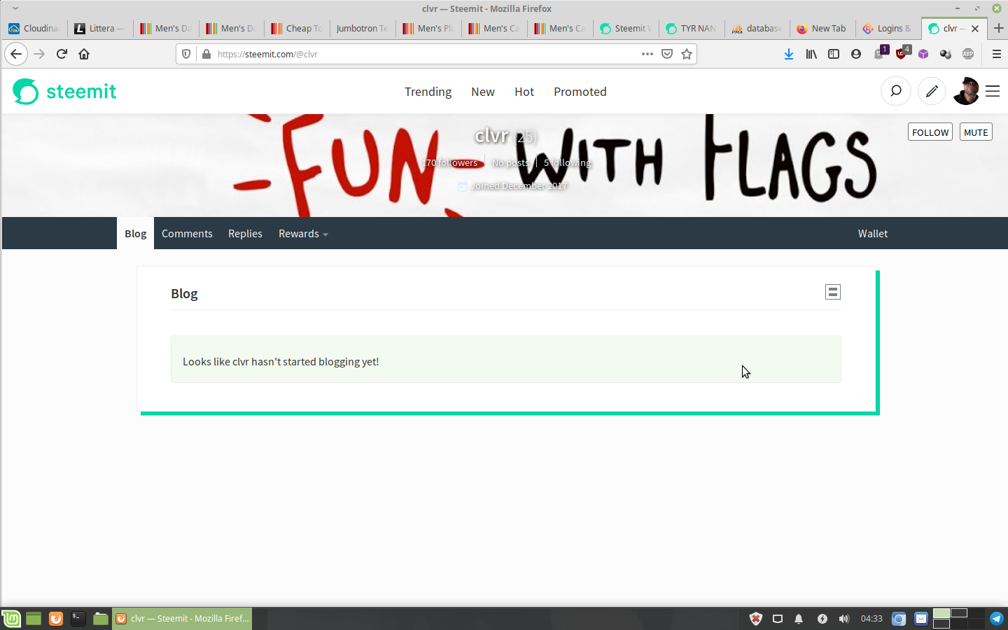1008x630 pixels.
Task: Click the three gray spheres extension icon
Action: (x=946, y=54)
